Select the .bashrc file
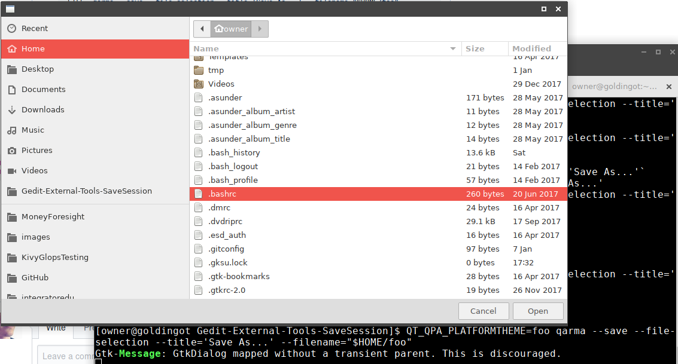The image size is (678, 364). [x=220, y=194]
